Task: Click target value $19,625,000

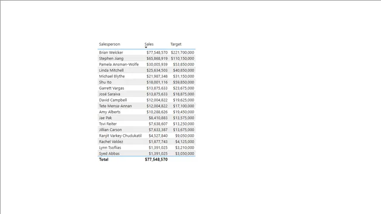Action: pyautogui.click(x=183, y=100)
